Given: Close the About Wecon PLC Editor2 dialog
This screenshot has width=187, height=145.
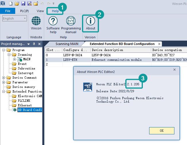Looking at the screenshot, I should coord(174,70).
